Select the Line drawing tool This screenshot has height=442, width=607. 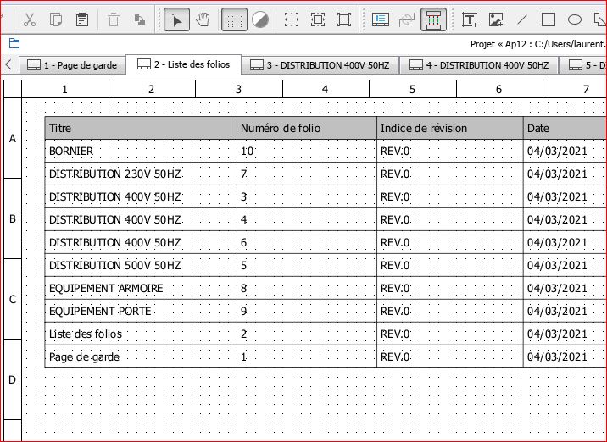click(x=522, y=19)
